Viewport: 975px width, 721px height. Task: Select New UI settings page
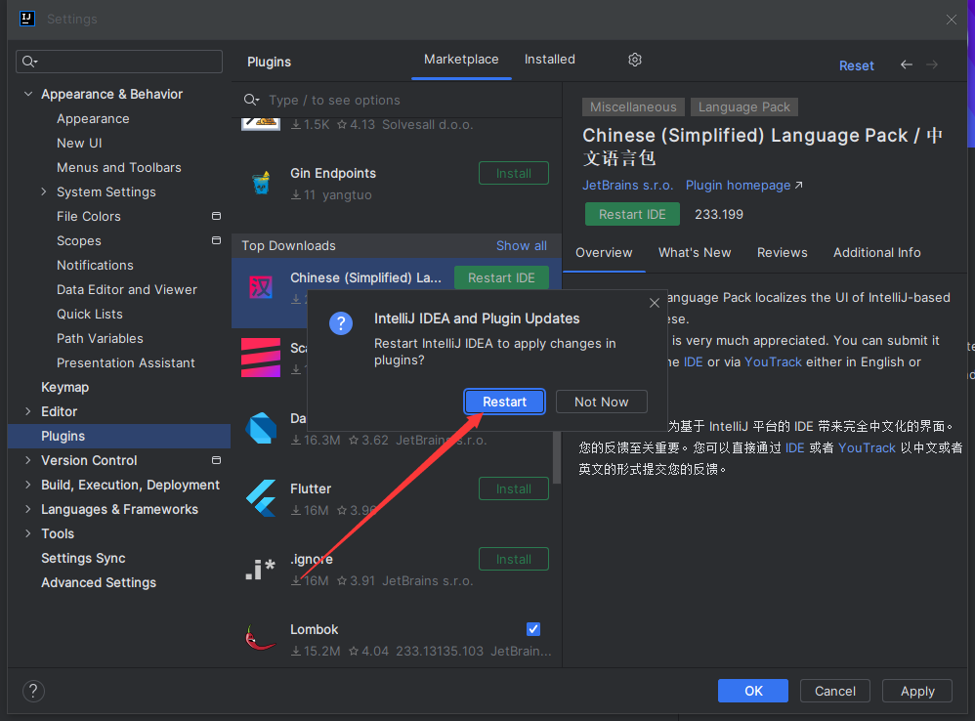point(79,143)
